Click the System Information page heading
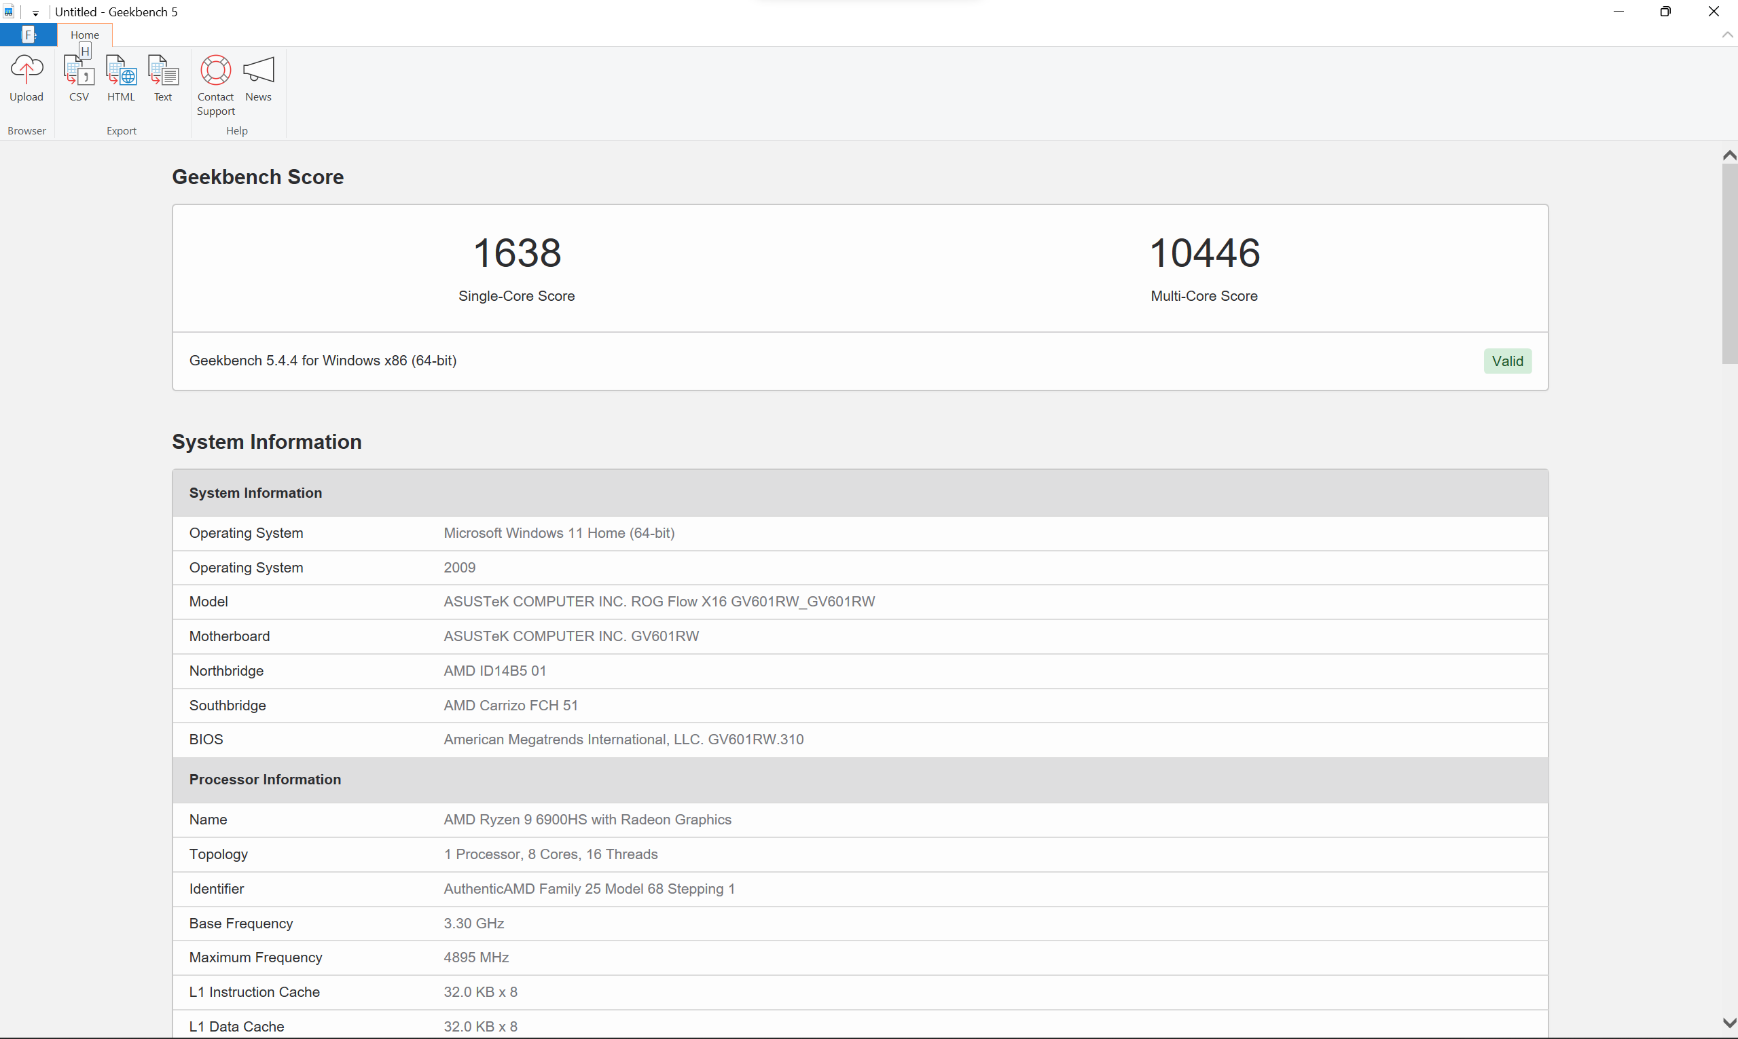 click(267, 442)
